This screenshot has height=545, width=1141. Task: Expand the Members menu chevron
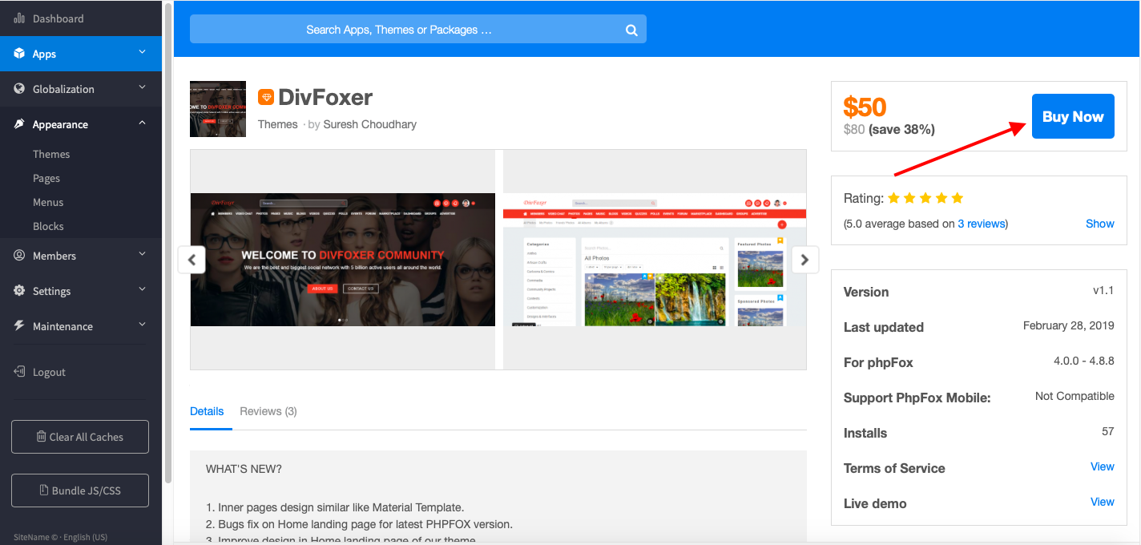coord(142,254)
